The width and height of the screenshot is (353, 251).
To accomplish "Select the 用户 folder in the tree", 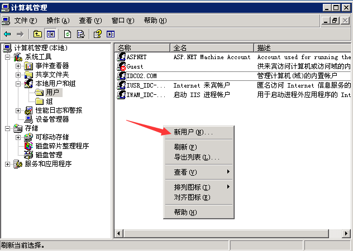I will 53,93.
